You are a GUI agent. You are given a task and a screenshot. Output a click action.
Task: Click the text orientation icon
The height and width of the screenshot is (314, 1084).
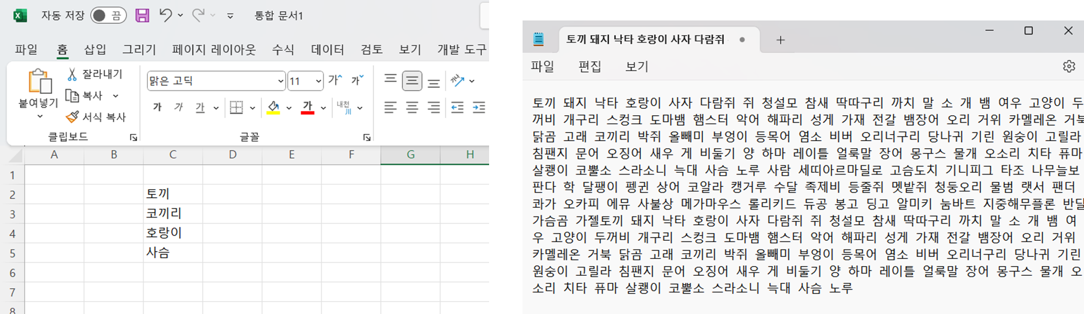tap(458, 81)
